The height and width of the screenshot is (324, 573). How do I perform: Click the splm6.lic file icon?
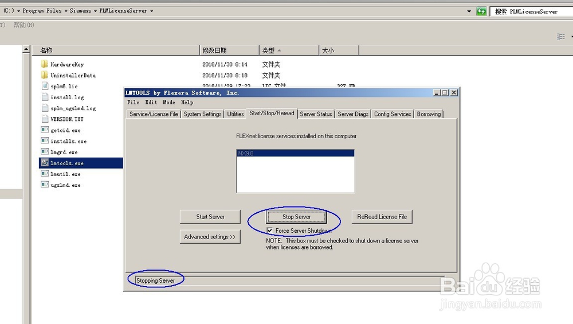tap(45, 86)
